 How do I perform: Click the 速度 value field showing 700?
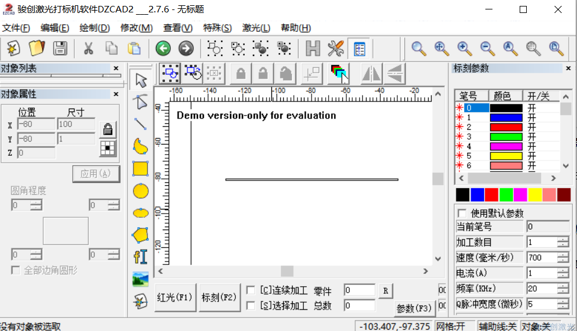542,257
